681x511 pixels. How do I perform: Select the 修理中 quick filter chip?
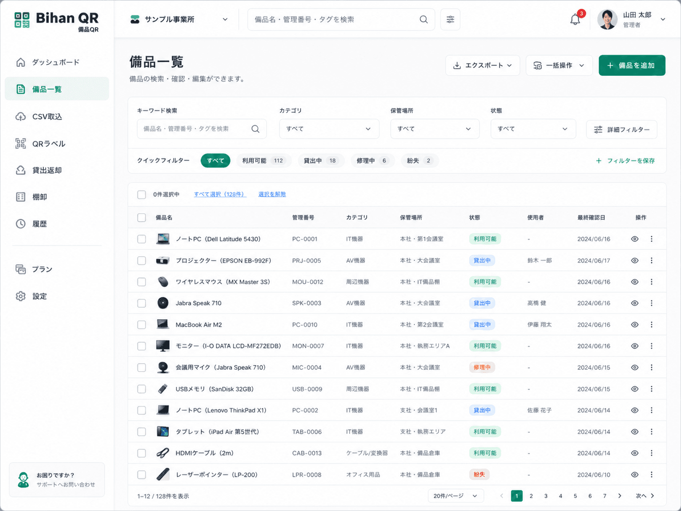[x=372, y=161]
